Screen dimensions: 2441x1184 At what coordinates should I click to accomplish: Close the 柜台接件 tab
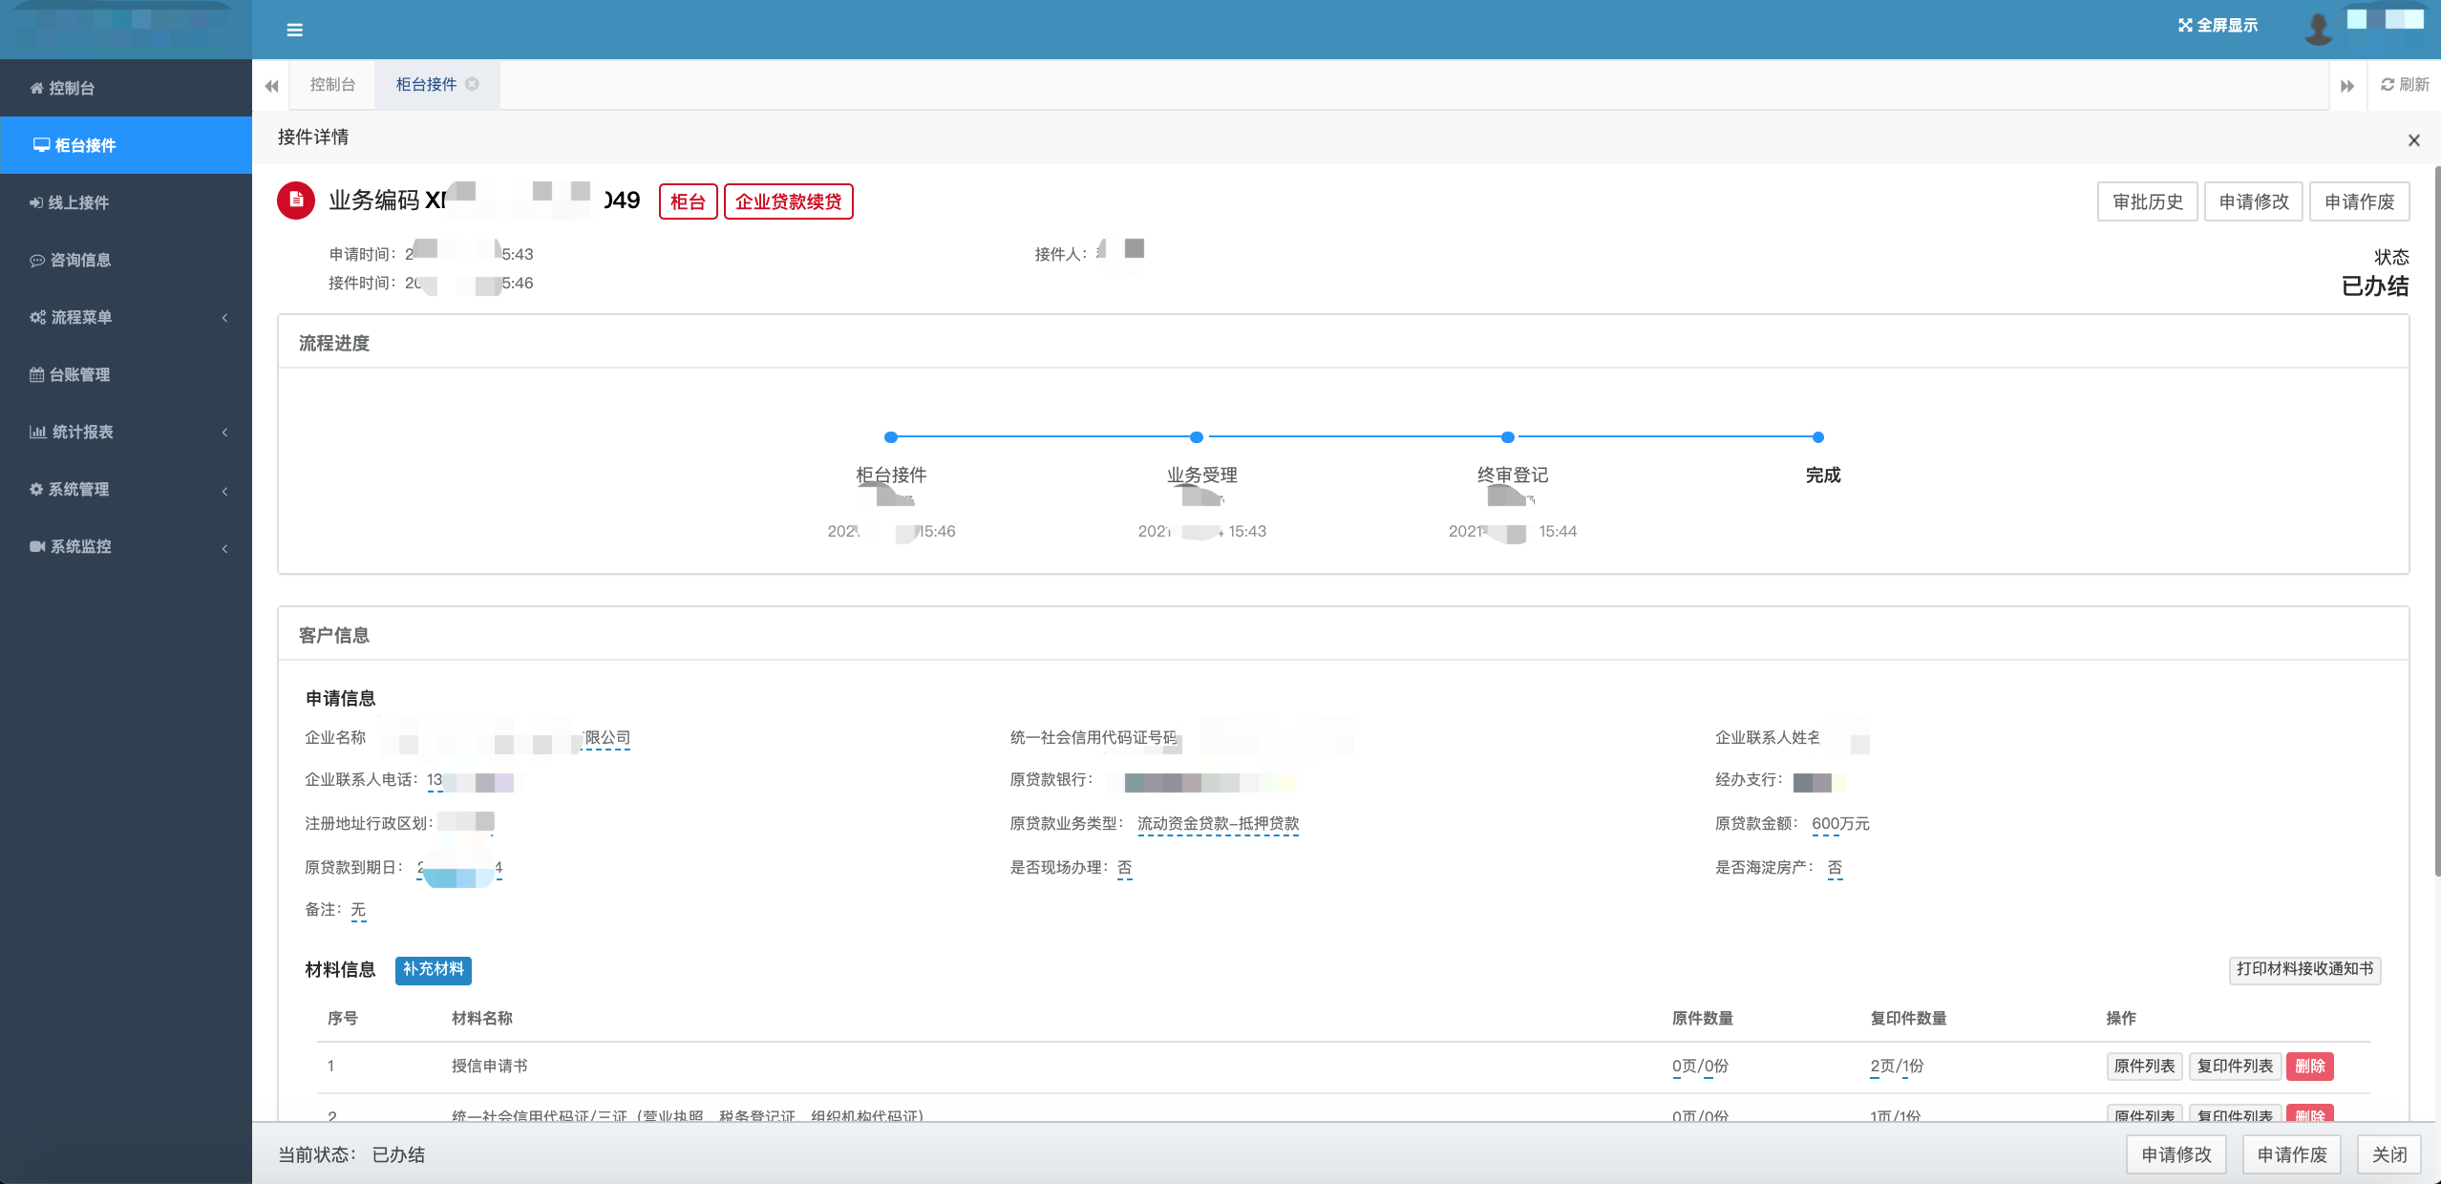pos(472,84)
